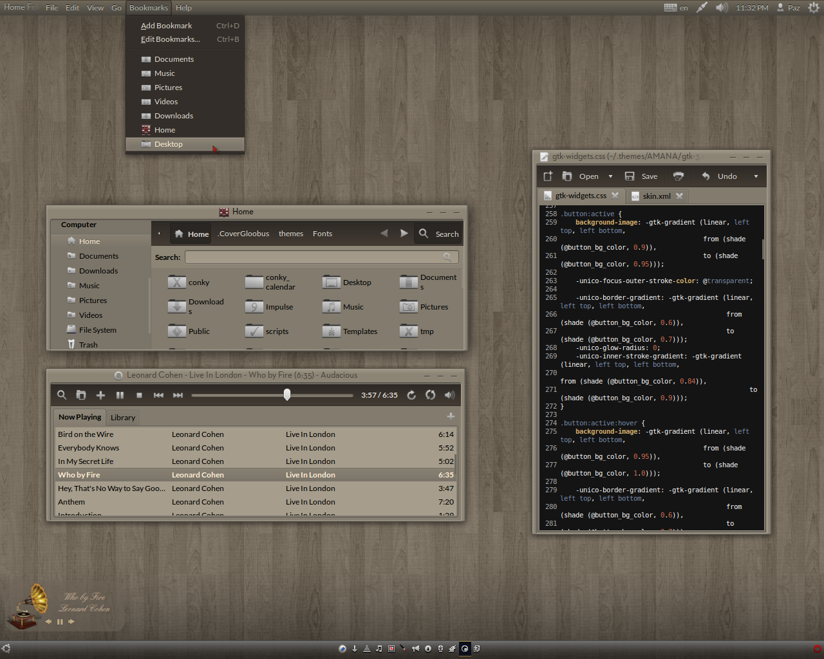The width and height of the screenshot is (824, 659).
Task: Navigate back in file manager
Action: (x=384, y=233)
